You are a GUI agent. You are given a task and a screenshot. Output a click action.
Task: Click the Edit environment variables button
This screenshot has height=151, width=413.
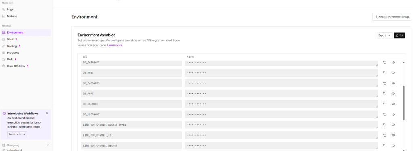coord(399,35)
